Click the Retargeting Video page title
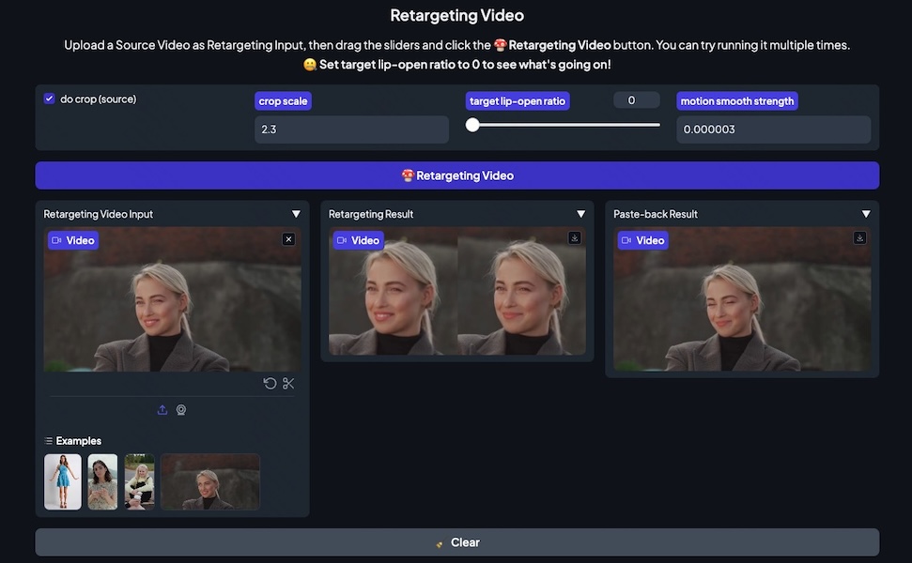912x563 pixels. [x=456, y=15]
